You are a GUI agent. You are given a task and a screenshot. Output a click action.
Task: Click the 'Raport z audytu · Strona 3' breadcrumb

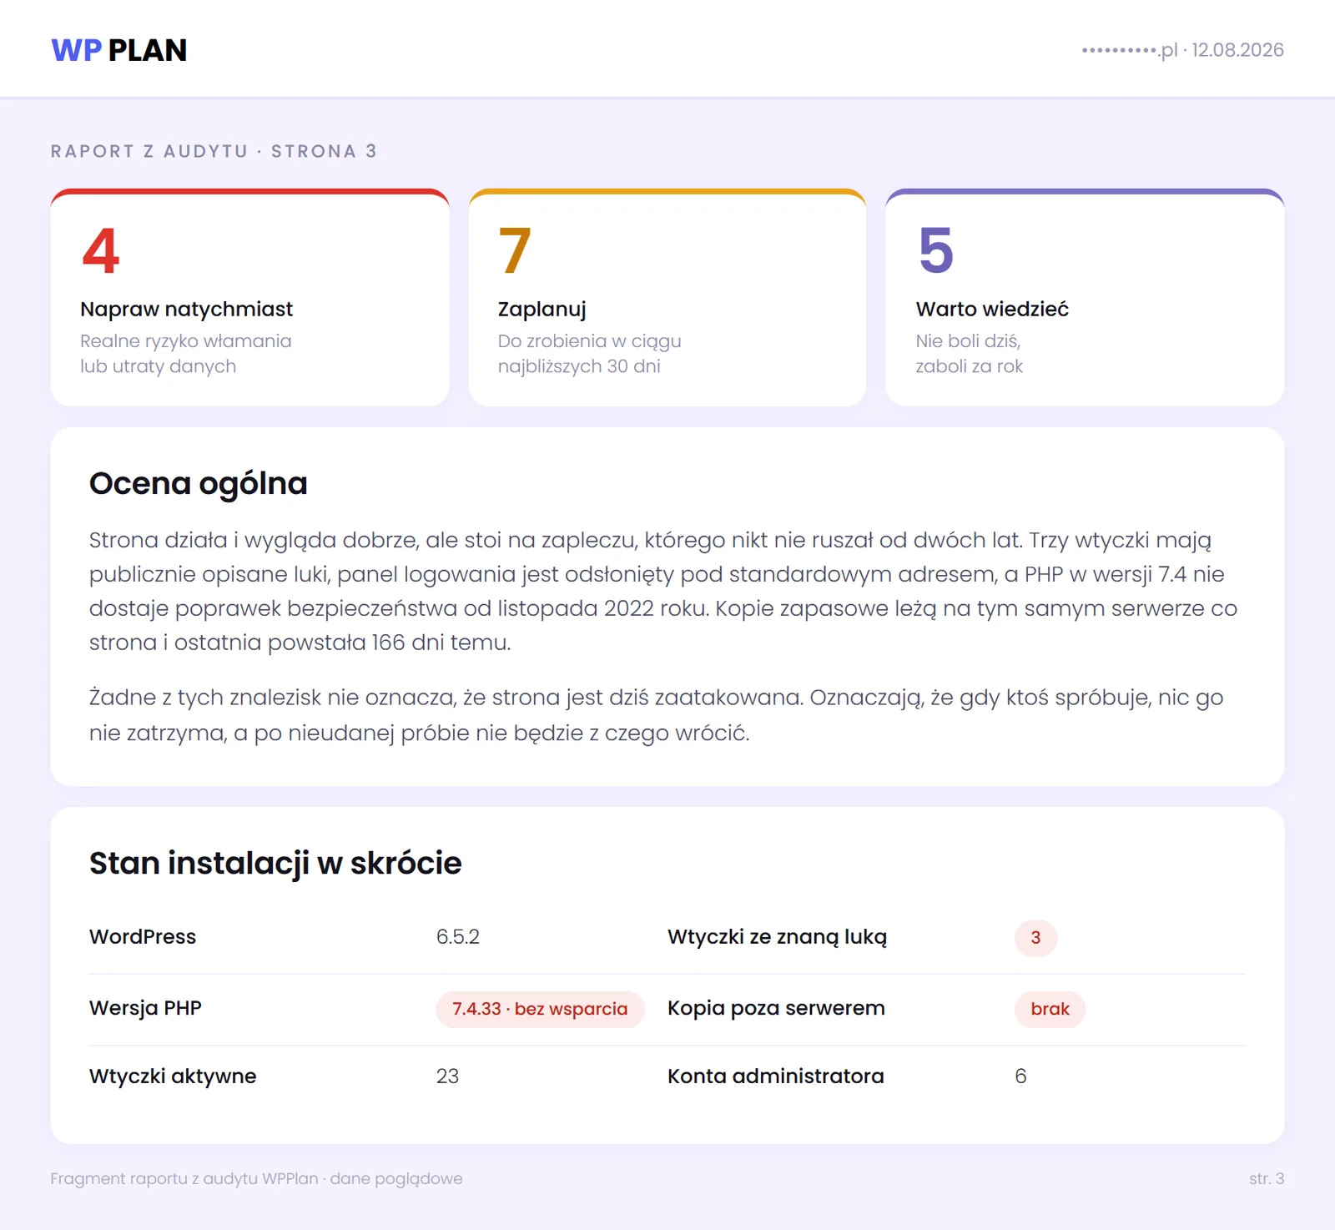click(x=214, y=151)
